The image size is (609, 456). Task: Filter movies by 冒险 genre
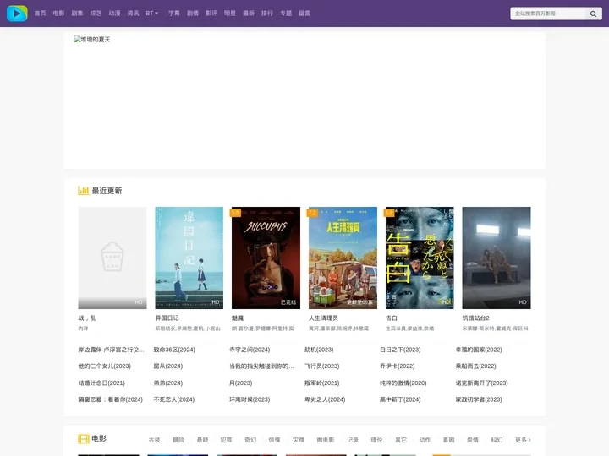(178, 440)
